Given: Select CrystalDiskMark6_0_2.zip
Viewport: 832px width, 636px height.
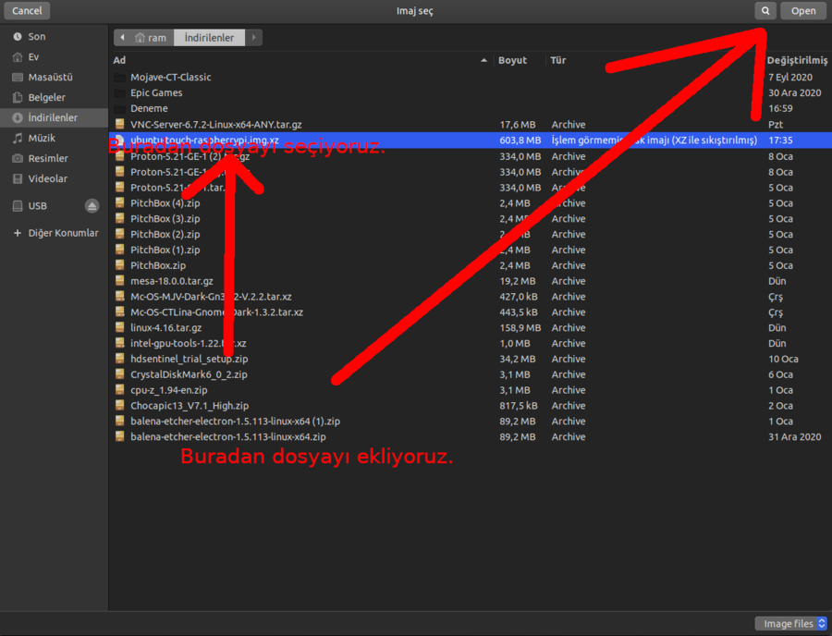Looking at the screenshot, I should click(471, 374).
